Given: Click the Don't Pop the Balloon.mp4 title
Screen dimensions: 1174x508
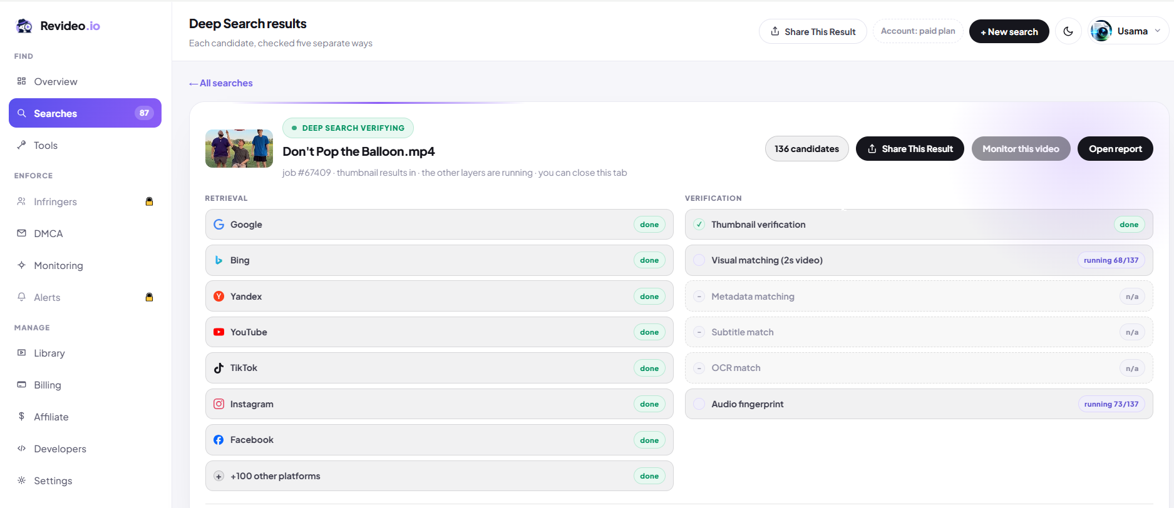Looking at the screenshot, I should pos(358,151).
